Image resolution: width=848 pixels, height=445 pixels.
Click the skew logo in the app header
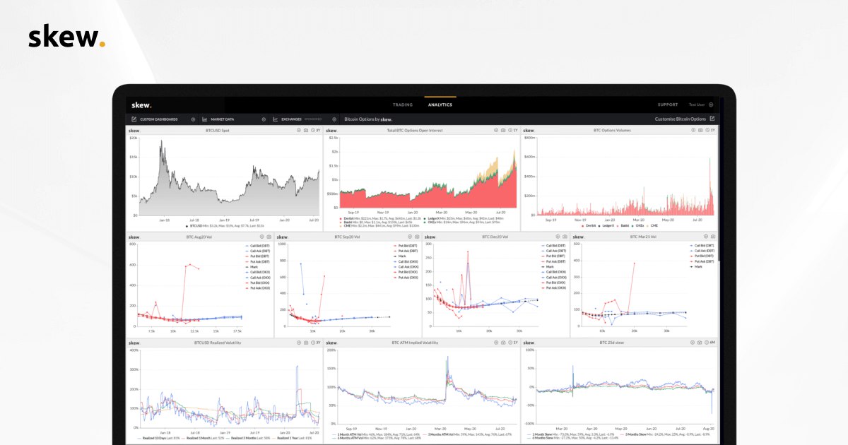point(141,105)
